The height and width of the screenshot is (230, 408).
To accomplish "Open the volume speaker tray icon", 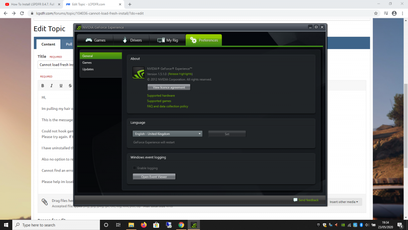I will tap(367, 225).
